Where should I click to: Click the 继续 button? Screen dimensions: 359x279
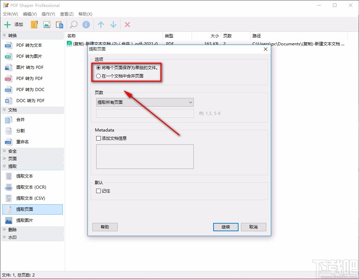coord(225,227)
